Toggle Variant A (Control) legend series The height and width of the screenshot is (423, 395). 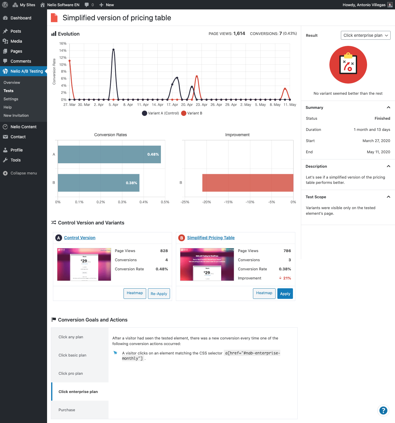pos(161,113)
